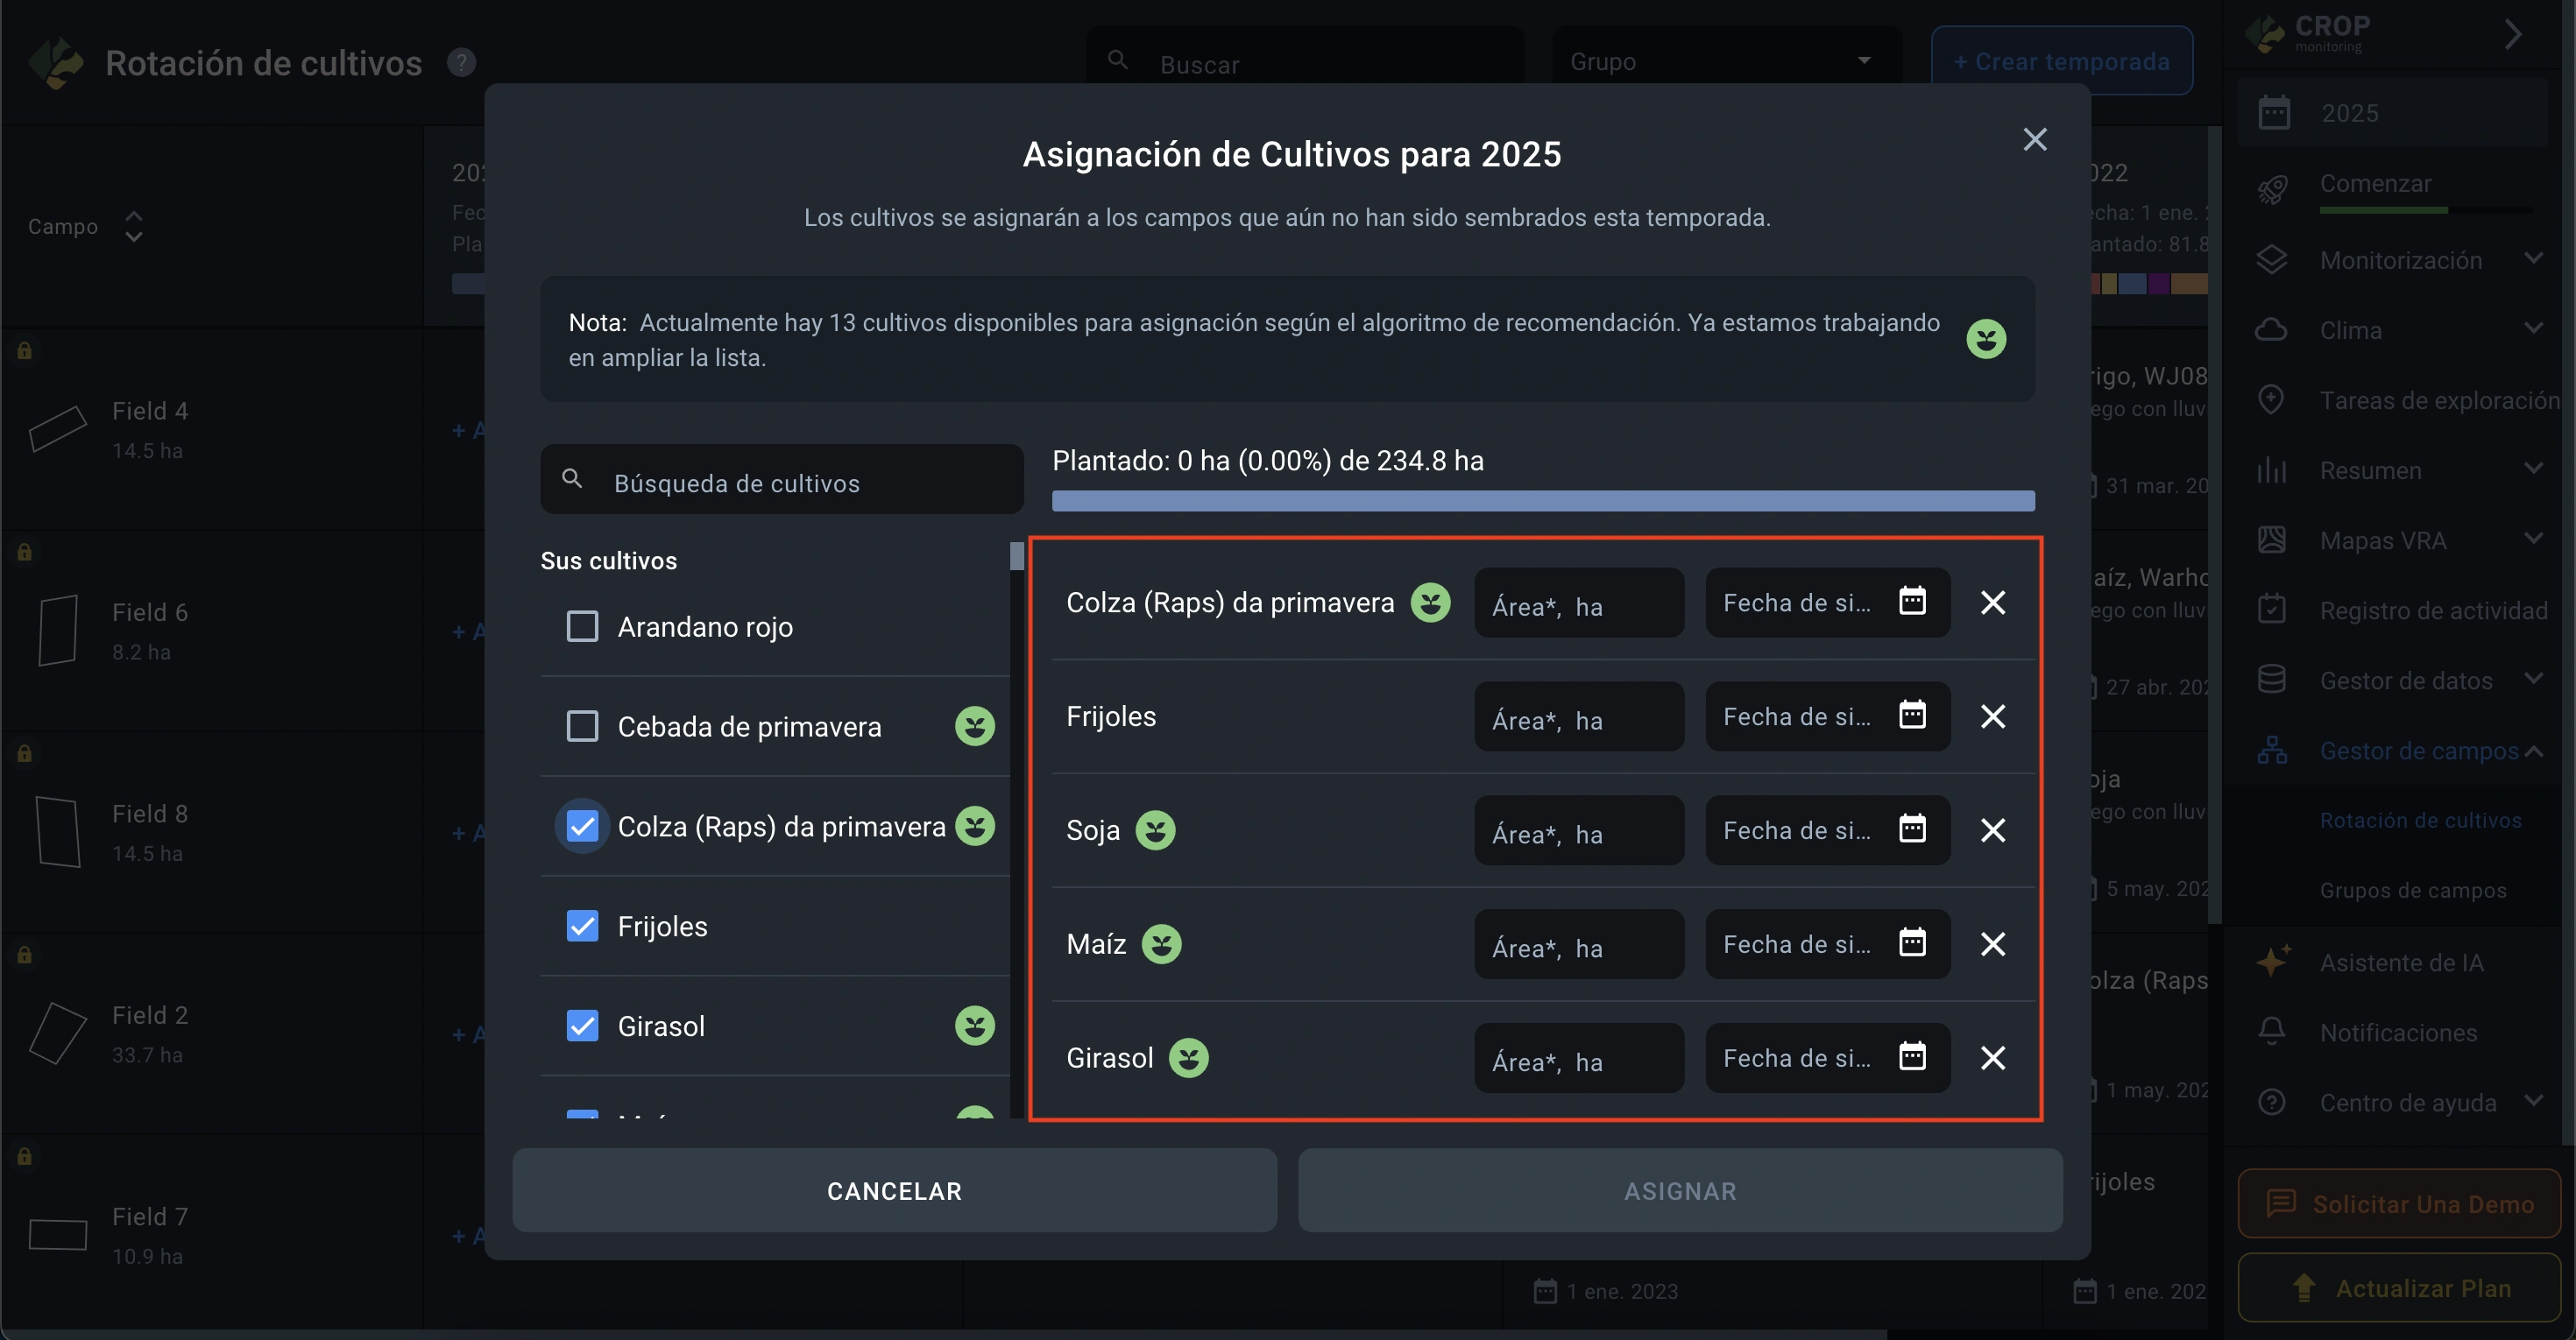
Task: Click search magnifier in Búsqueda de cultivos
Action: pos(572,479)
